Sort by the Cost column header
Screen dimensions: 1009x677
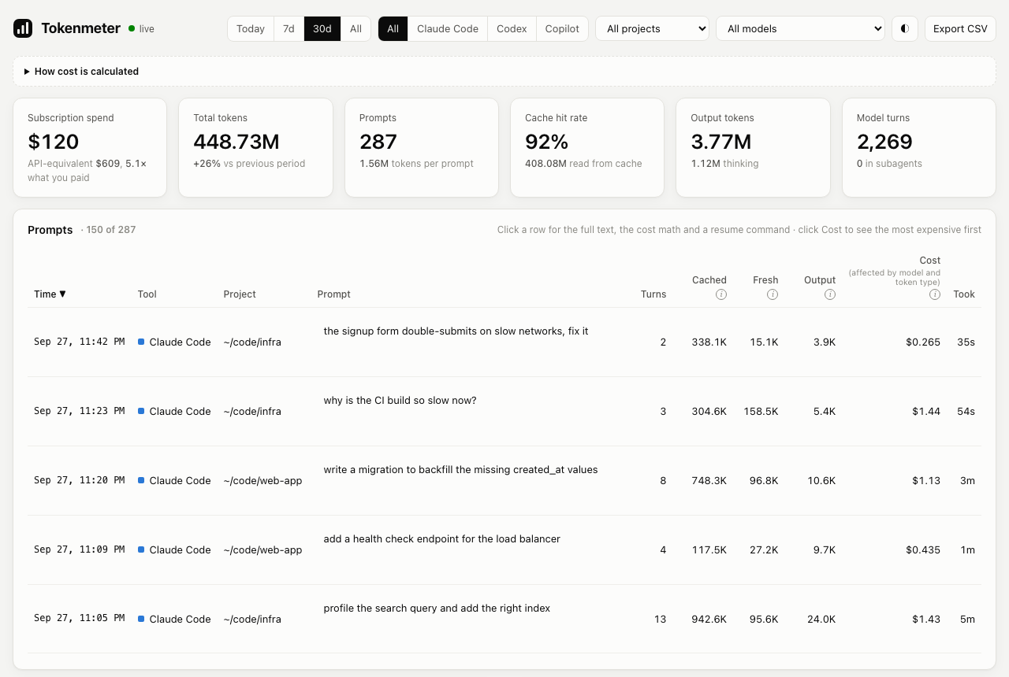click(930, 261)
